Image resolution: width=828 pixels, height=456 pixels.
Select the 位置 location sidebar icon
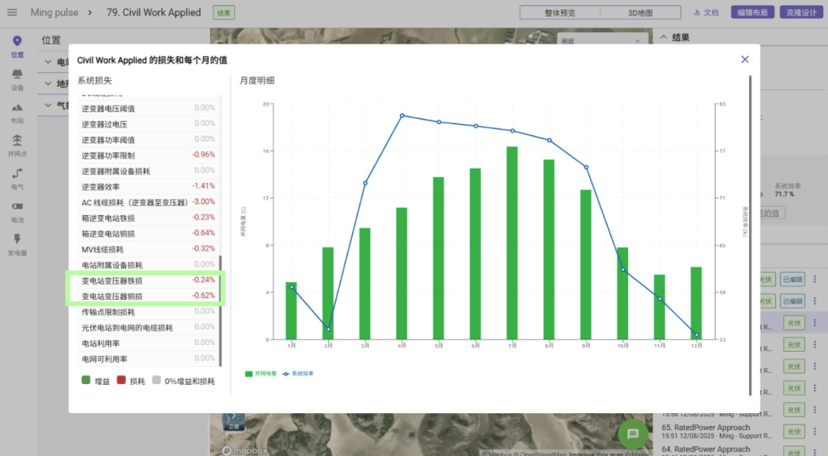17,46
